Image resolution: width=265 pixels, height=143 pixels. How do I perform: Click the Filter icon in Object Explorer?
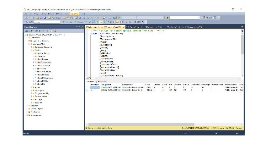48,31
